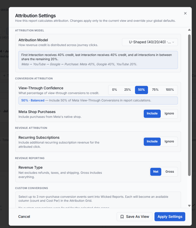Select U-Shaped (40/20/40) model combo box

click(150, 42)
